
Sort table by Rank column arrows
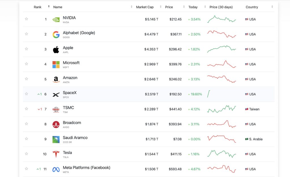[x=49, y=7]
